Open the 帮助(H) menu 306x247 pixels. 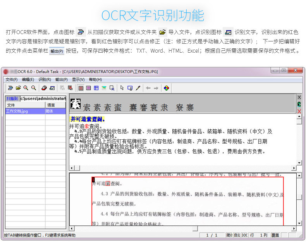(x=95, y=79)
